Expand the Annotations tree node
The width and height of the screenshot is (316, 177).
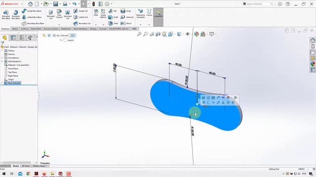(2, 58)
